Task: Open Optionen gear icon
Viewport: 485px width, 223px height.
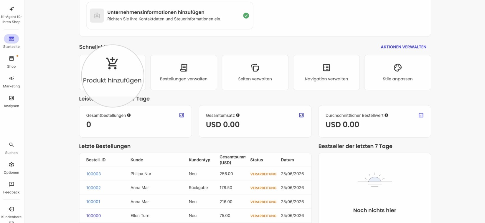Action: [x=11, y=164]
